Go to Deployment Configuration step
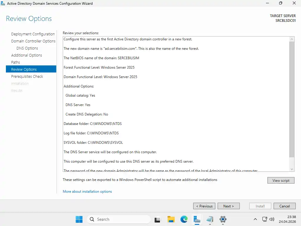This screenshot has height=226, width=301. pos(33,34)
